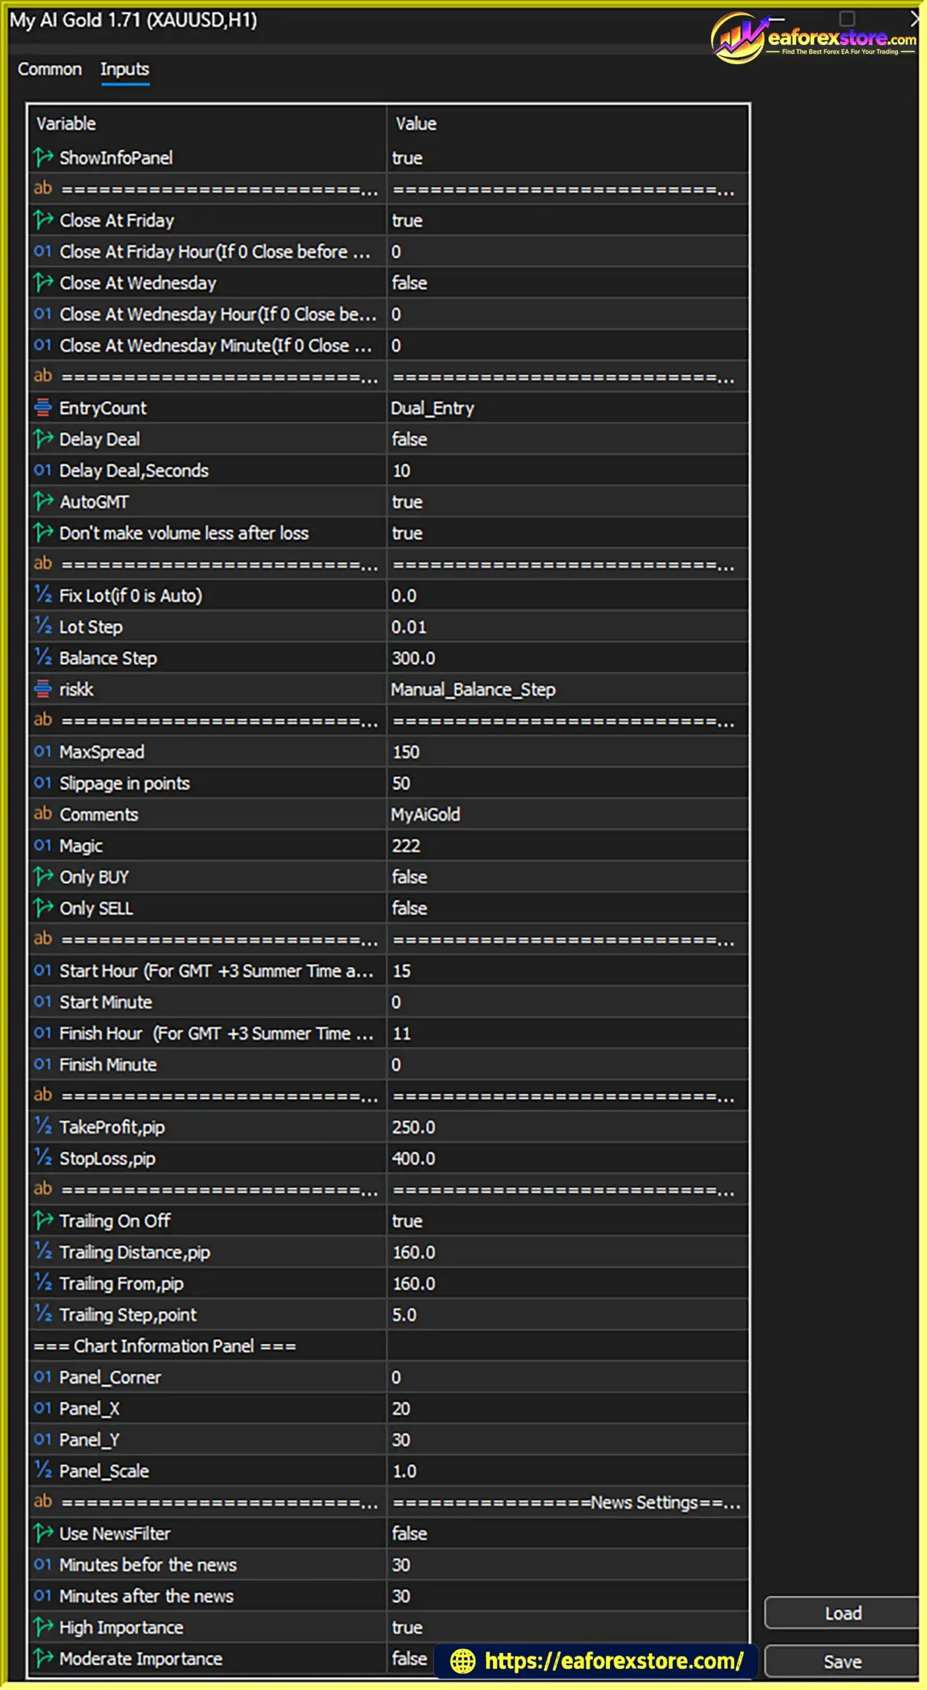Click the Save button

coord(842,1662)
